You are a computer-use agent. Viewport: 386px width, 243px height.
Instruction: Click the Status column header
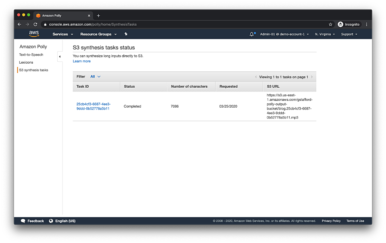(x=144, y=87)
